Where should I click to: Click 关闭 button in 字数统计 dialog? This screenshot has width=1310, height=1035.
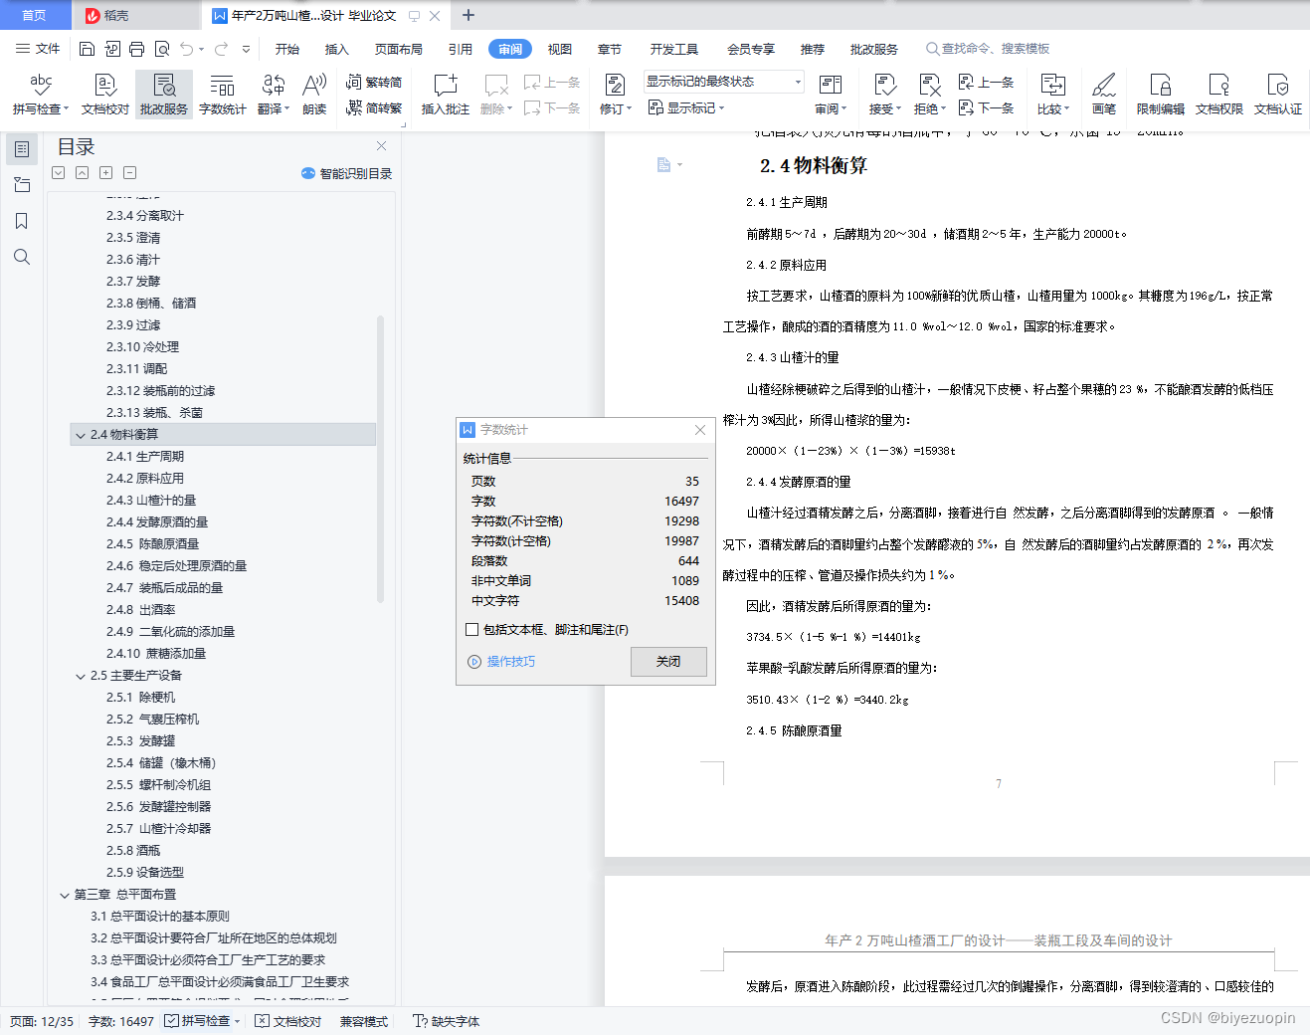click(668, 662)
